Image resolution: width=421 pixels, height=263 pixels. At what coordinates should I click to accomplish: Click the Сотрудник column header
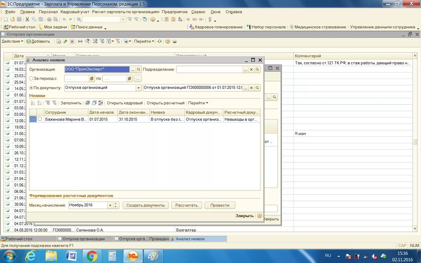pyautogui.click(x=66, y=113)
